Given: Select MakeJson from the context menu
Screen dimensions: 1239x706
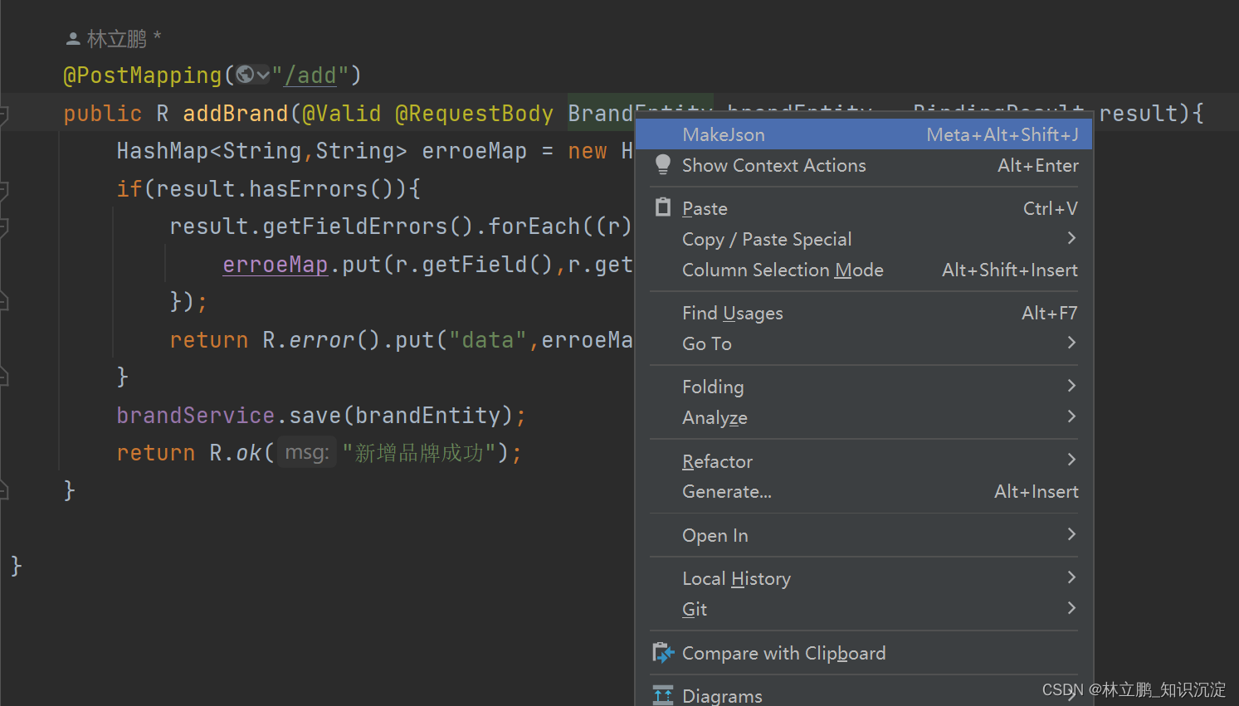Looking at the screenshot, I should point(863,134).
